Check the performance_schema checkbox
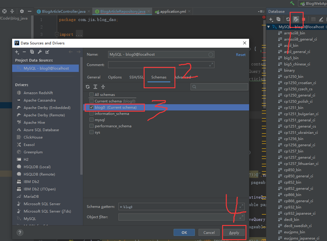Viewport: 327px width, 241px height. (x=91, y=126)
